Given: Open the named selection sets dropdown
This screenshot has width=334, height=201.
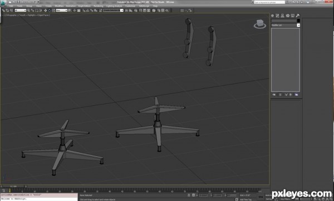Looking at the screenshot, I should click(x=113, y=11).
